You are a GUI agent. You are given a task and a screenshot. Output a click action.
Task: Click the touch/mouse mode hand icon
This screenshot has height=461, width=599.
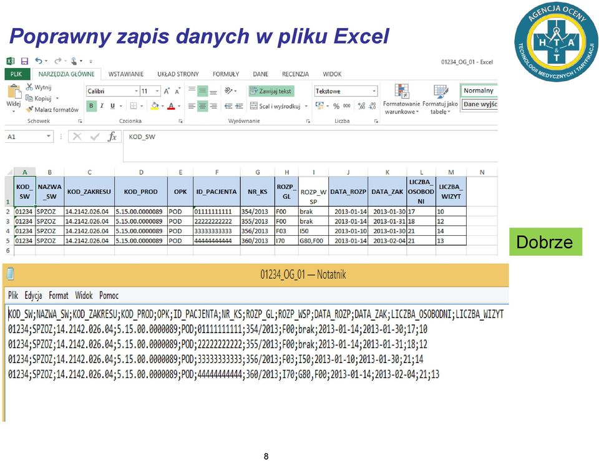(74, 61)
